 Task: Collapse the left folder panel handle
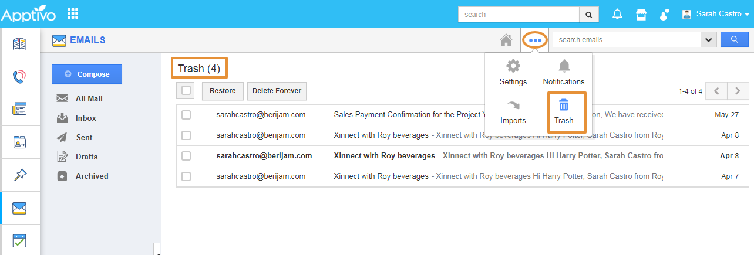(x=157, y=250)
